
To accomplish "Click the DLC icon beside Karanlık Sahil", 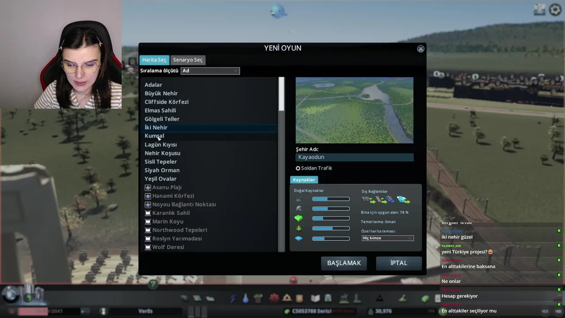I will click(x=148, y=213).
